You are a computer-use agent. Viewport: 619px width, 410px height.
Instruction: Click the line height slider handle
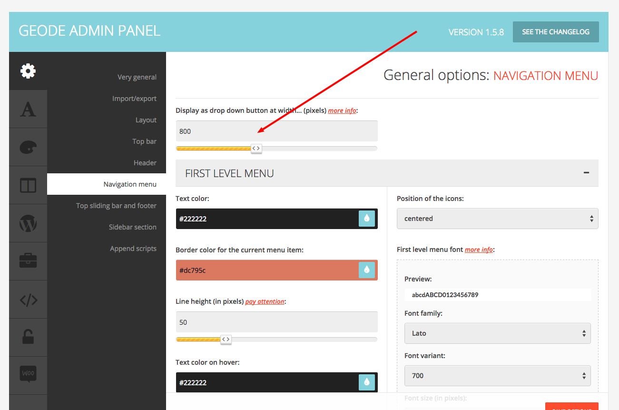[x=226, y=339]
